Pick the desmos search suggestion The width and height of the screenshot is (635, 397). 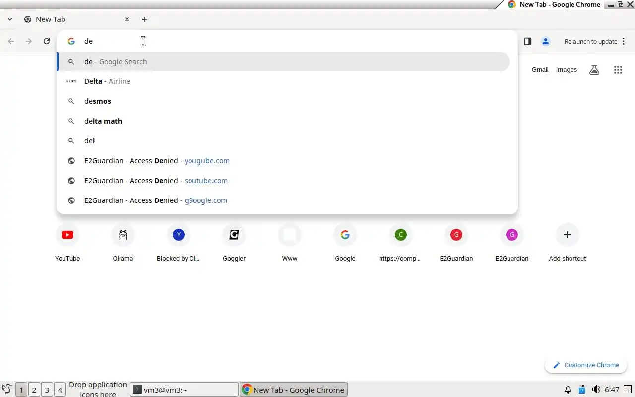point(284,101)
